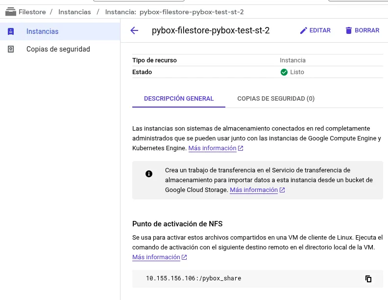Click the EDITAR button
This screenshot has height=300, width=388.
tap(315, 30)
